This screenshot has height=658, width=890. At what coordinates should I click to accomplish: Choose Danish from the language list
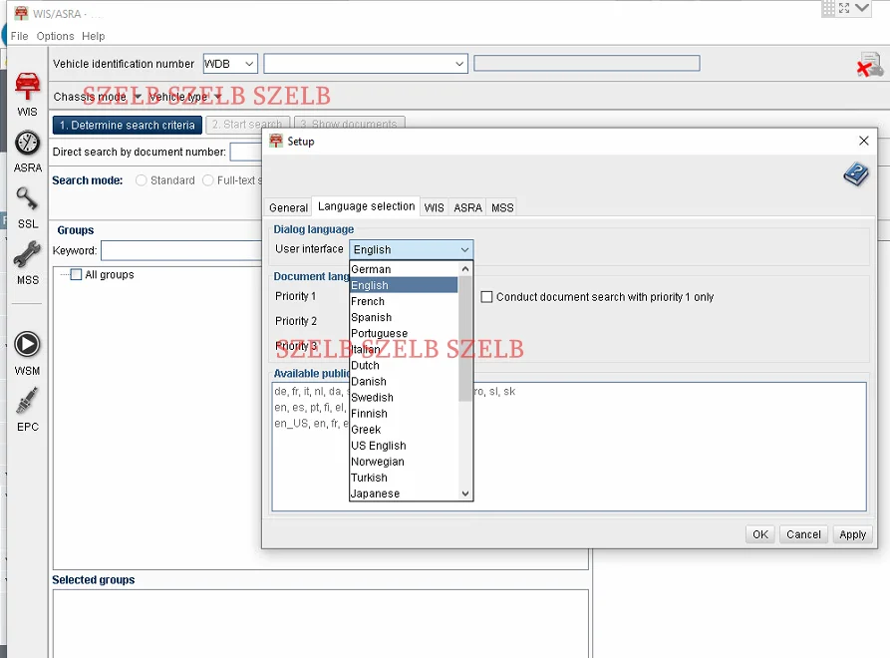(x=404, y=381)
